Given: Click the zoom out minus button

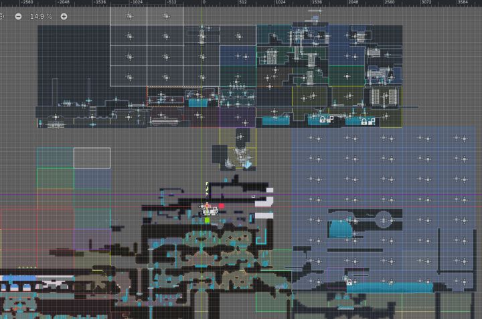Looking at the screenshot, I should coord(19,16).
